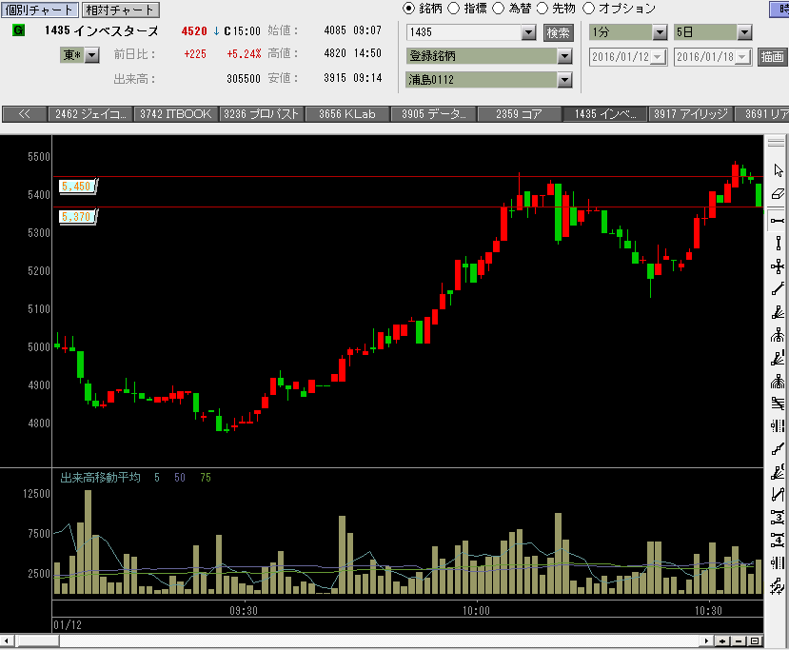Open the 2016/01/18 end date picker
Screen dimensions: 789x650
742,57
